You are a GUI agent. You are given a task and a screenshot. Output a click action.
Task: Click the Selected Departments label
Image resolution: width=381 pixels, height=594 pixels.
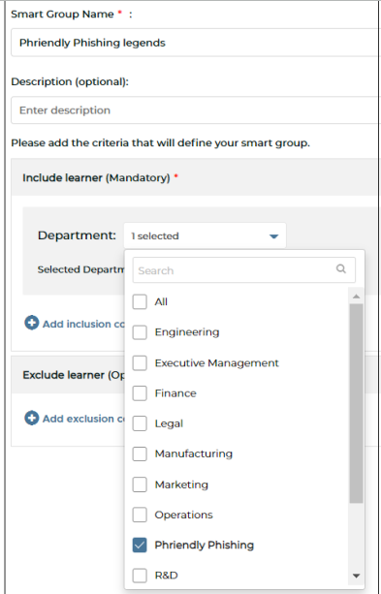(x=80, y=269)
